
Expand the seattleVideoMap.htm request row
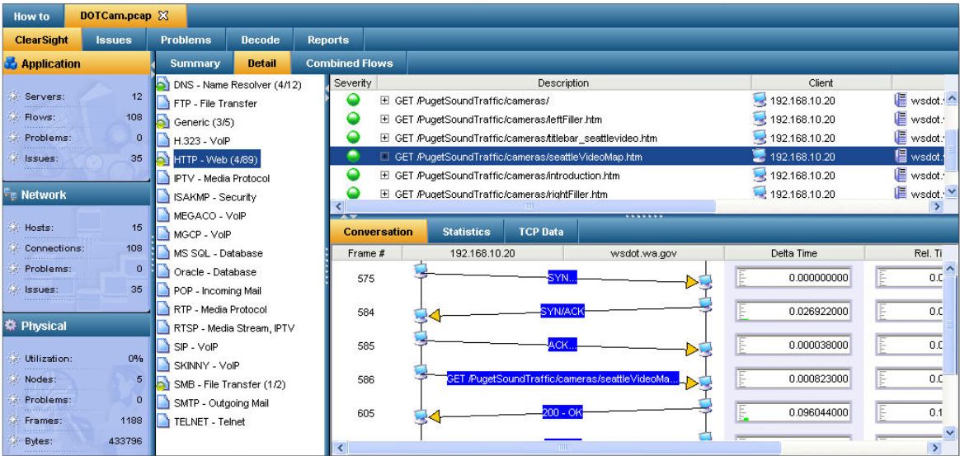(x=384, y=157)
